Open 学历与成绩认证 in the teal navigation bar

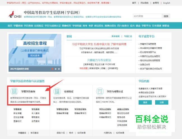click(53, 26)
